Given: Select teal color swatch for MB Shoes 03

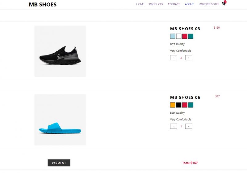Looking at the screenshot, I should pos(190,36).
